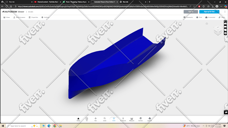Activate the Pan tool
This screenshot has height=128, width=228.
click(x=96, y=119)
